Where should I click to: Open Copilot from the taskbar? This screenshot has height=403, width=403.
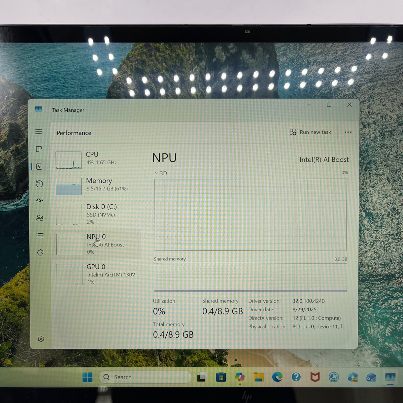pos(240,377)
